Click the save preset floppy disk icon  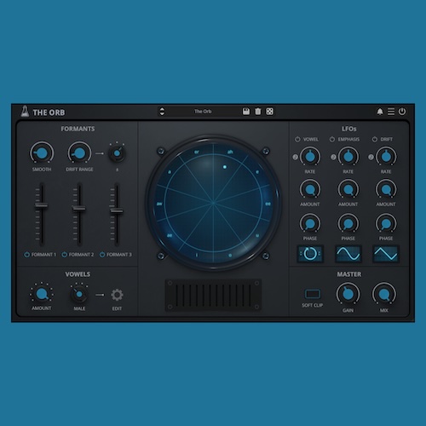coord(246,112)
